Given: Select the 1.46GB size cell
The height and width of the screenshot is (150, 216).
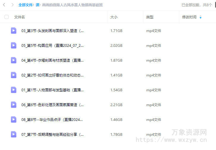Looking at the screenshot, I should pyautogui.click(x=116, y=120).
